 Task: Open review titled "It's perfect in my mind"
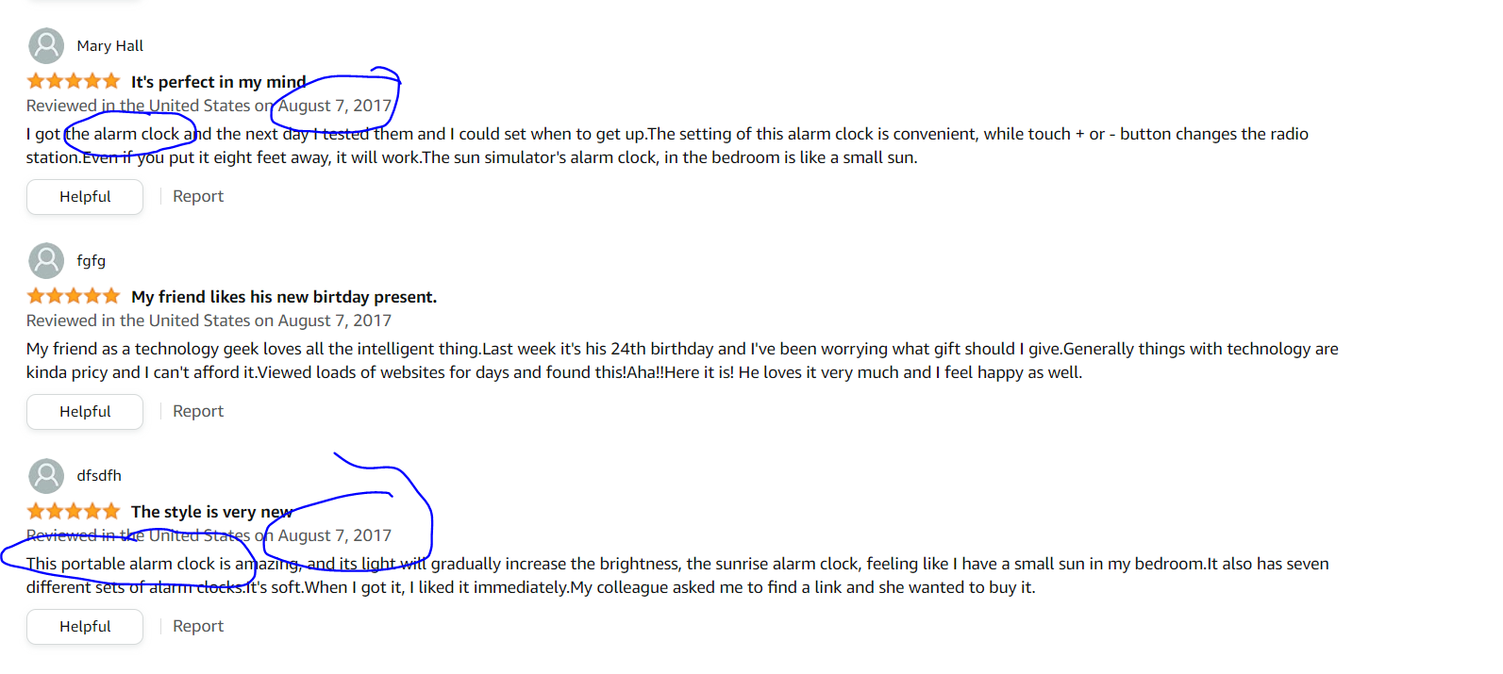[219, 82]
